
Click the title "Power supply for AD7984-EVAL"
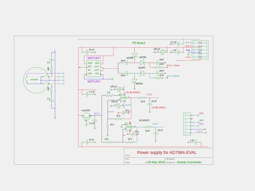[x=167, y=152]
